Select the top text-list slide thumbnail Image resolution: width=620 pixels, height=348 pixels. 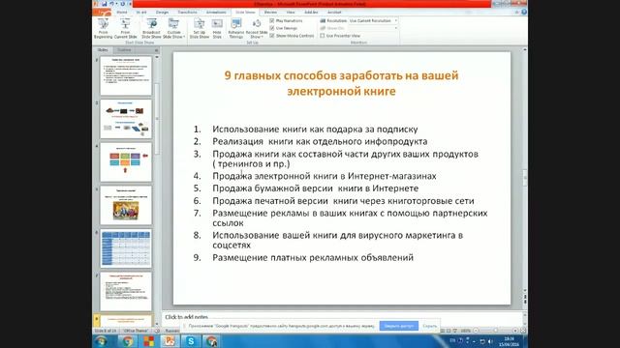(x=126, y=75)
